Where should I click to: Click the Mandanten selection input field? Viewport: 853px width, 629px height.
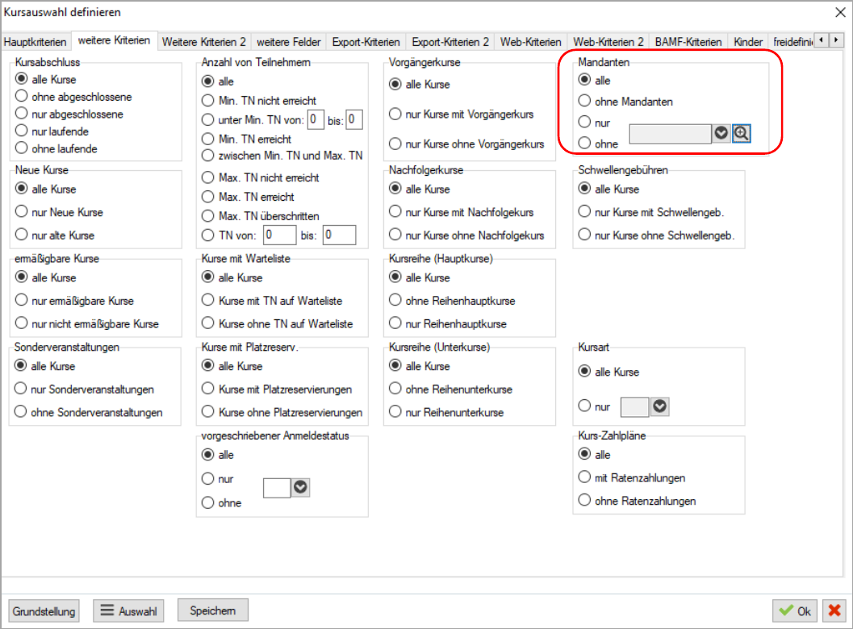pos(670,134)
